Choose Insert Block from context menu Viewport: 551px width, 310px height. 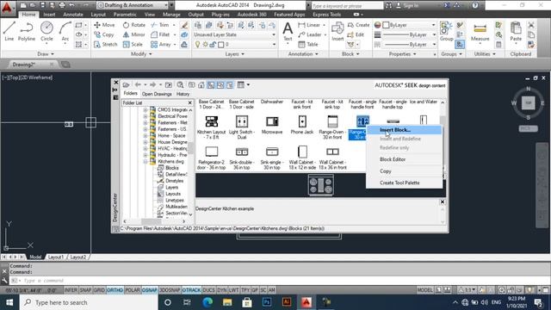pyautogui.click(x=404, y=130)
